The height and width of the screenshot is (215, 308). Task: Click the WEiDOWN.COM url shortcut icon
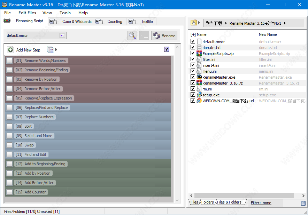click(199, 101)
